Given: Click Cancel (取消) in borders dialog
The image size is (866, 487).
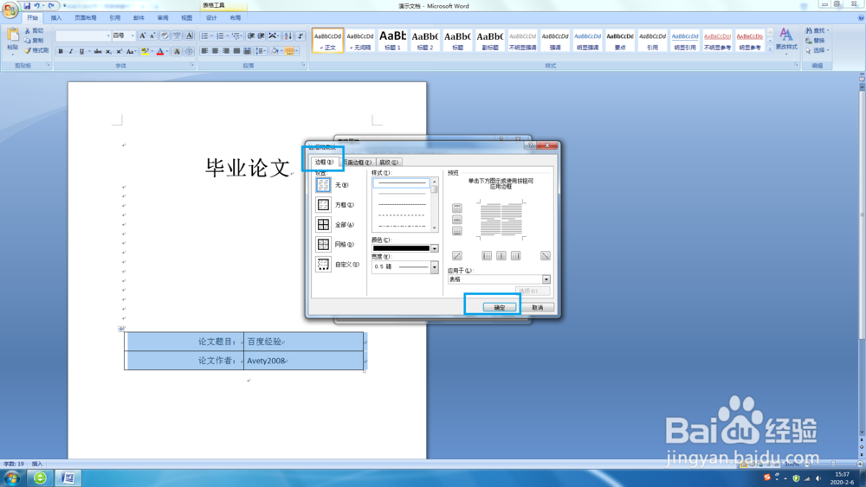Looking at the screenshot, I should pos(538,307).
